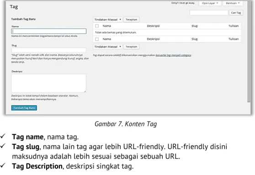Click the Slug input field
Screen dimensions: 255x175
click(49, 50)
